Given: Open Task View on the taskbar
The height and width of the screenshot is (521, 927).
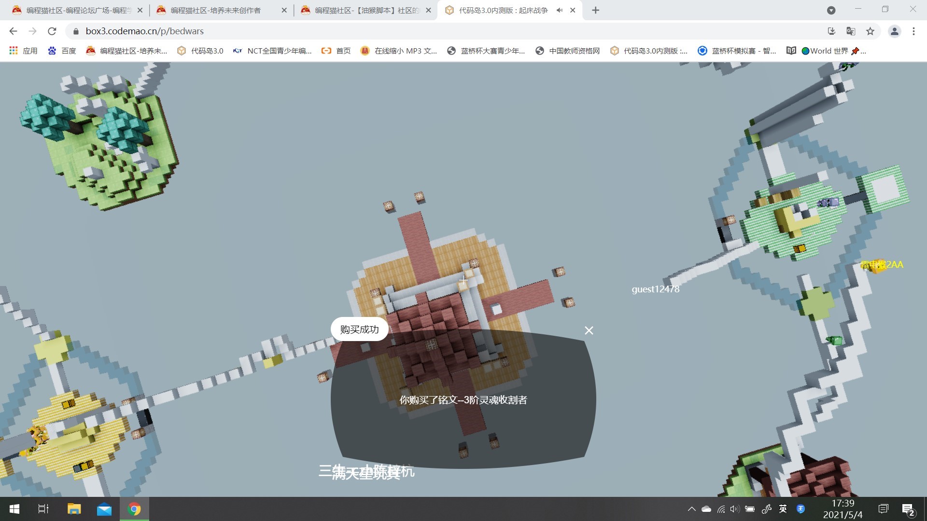Looking at the screenshot, I should [x=43, y=509].
